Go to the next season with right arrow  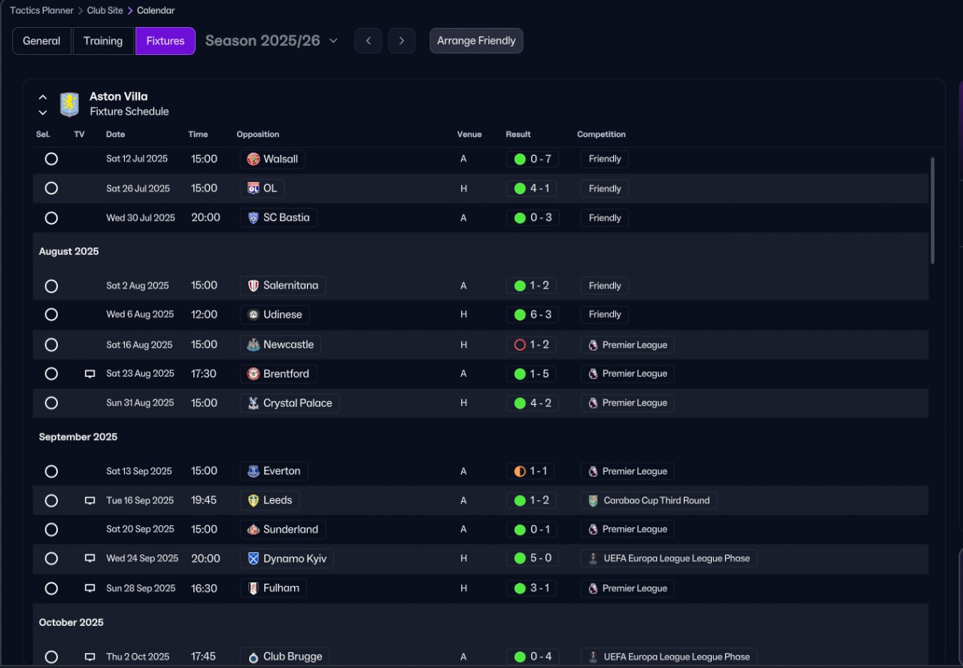click(x=402, y=41)
